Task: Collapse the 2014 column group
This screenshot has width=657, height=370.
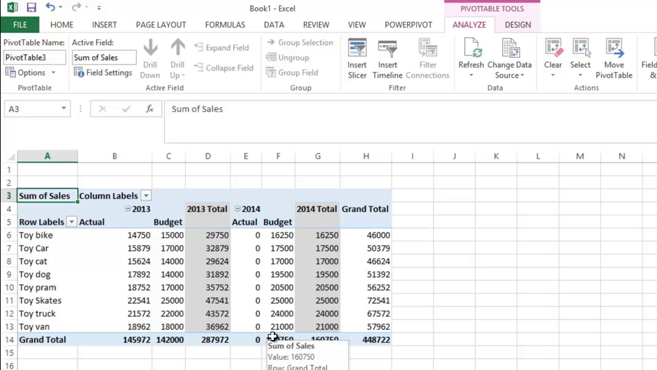Action: (x=237, y=209)
